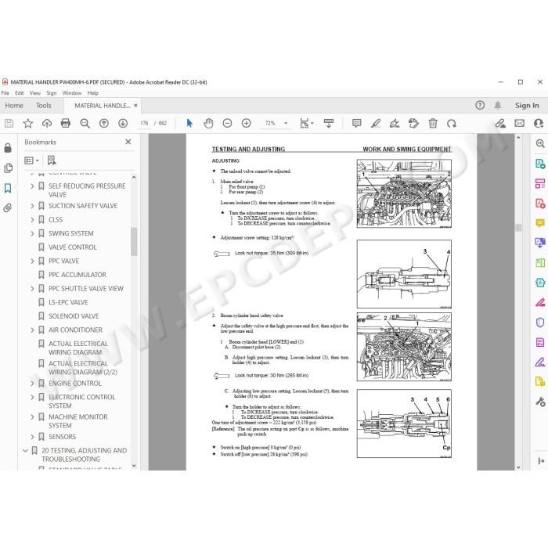Open ACTUAL ELECTRICAL WIRING DIAGRAM (2/2) bookmark

[83, 368]
